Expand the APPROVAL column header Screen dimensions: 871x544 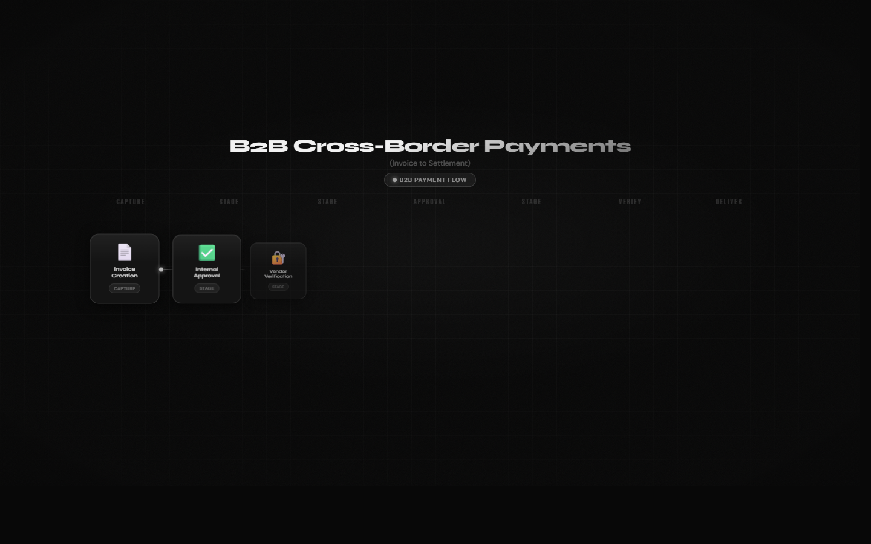coord(429,202)
